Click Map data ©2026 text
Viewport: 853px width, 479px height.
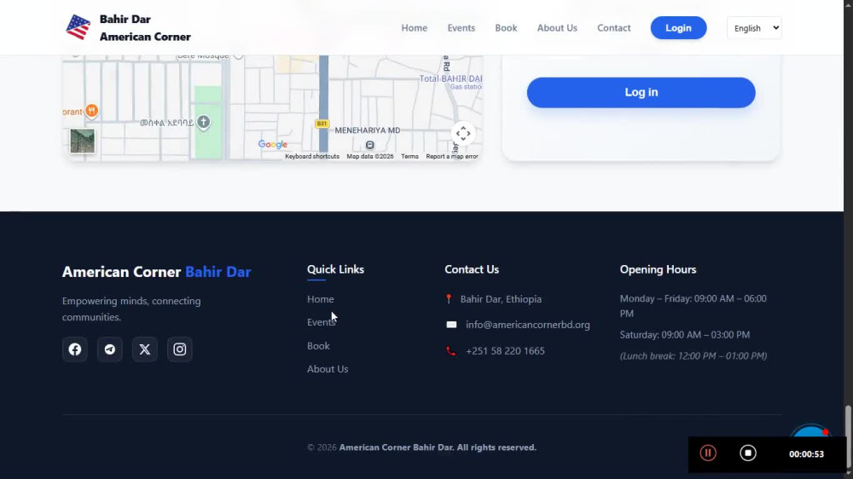tap(370, 157)
